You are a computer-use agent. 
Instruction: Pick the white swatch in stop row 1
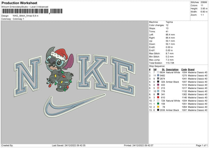coord(158,72)
